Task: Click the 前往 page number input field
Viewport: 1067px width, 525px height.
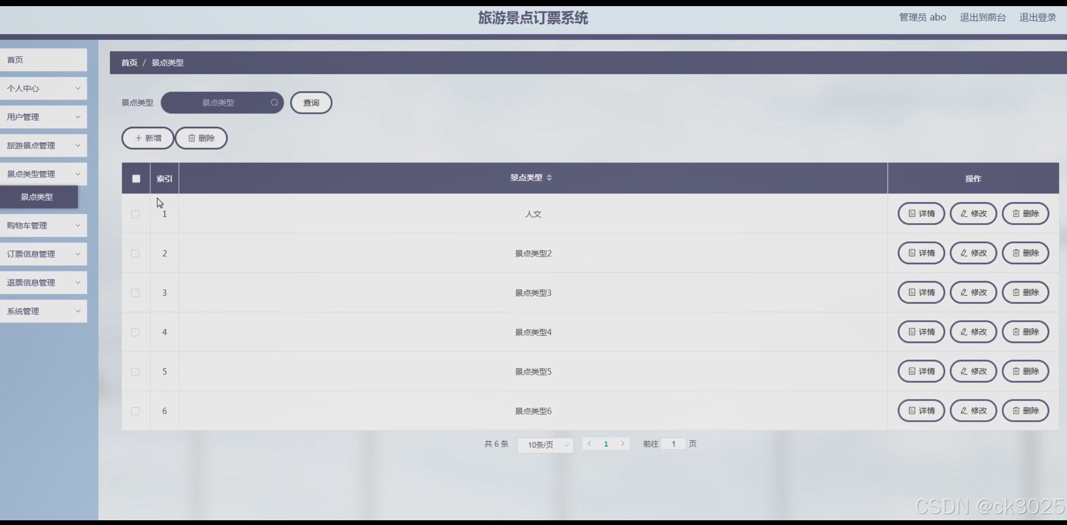Action: pyautogui.click(x=673, y=444)
